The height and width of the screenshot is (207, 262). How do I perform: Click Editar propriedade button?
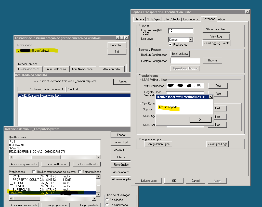coord(56,205)
